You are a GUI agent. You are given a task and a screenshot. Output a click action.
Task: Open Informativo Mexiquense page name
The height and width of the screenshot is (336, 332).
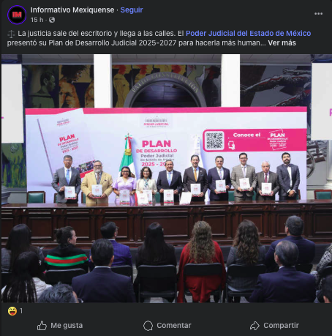point(72,10)
